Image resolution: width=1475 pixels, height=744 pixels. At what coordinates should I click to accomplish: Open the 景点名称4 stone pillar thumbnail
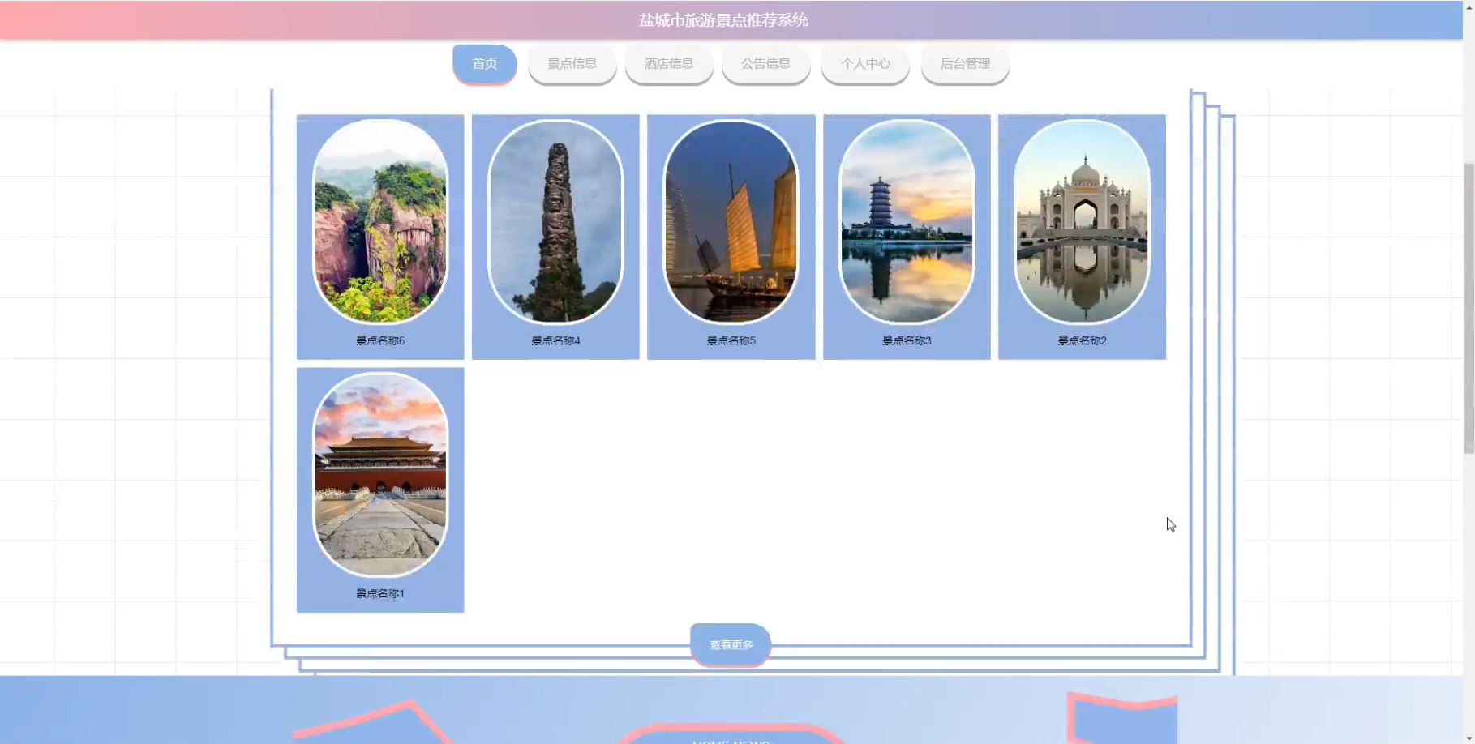pyautogui.click(x=555, y=221)
